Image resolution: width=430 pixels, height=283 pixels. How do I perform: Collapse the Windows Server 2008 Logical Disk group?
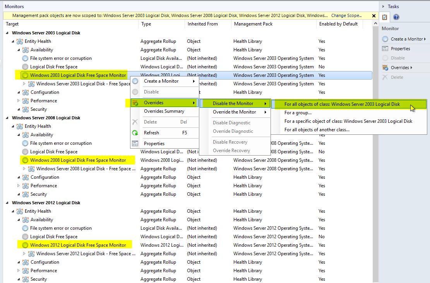coord(7,118)
